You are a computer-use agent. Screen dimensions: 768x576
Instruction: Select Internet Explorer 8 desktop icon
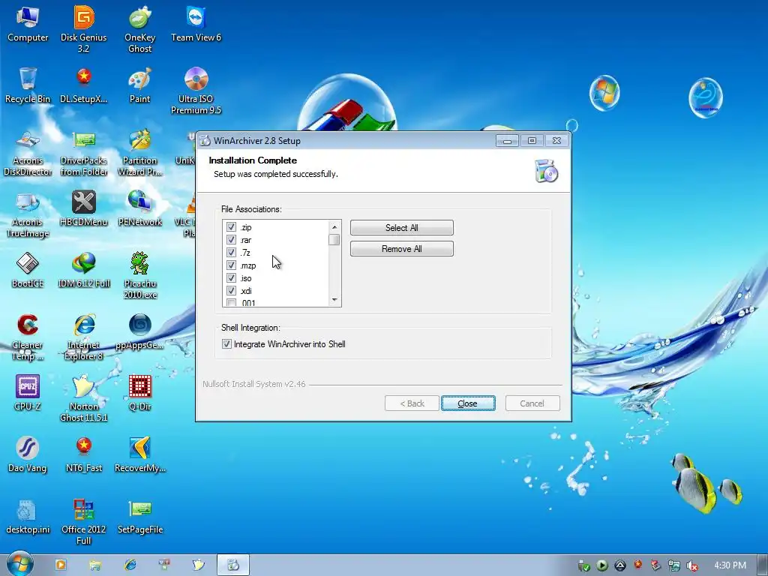[84, 337]
